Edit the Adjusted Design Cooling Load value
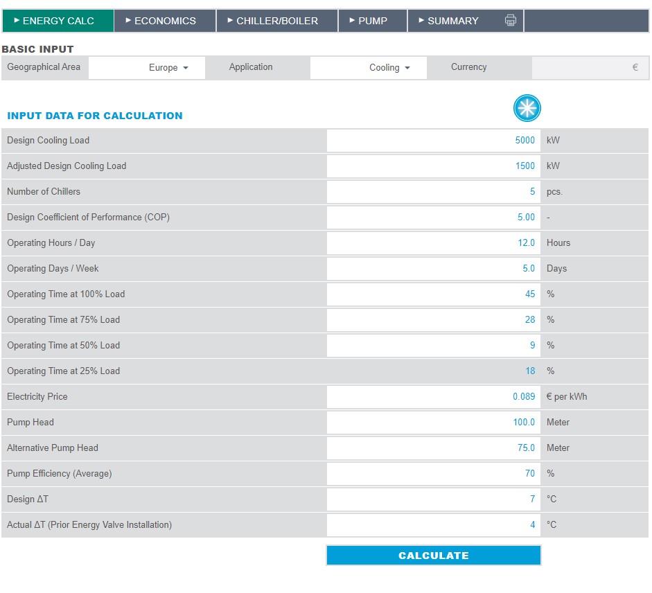This screenshot has height=593, width=652. click(433, 166)
